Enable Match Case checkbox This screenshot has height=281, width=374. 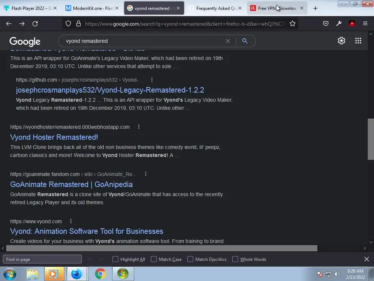click(154, 259)
